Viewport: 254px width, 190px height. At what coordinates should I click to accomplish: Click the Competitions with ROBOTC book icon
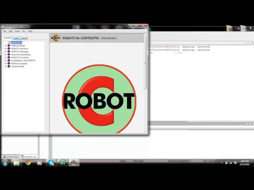9,61
